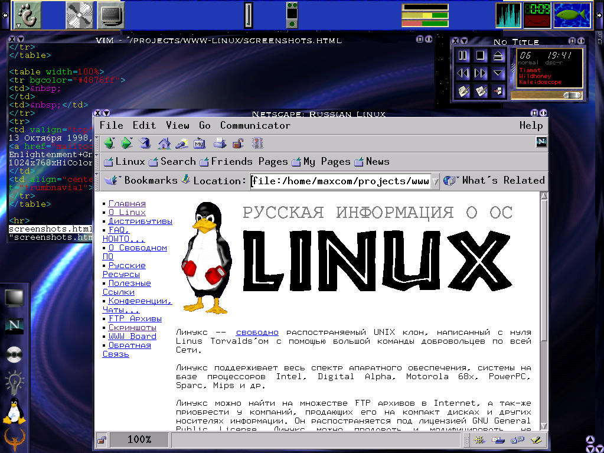604x453 pixels.
Task: Adjust the CD player volume slider knob
Action: click(x=573, y=94)
